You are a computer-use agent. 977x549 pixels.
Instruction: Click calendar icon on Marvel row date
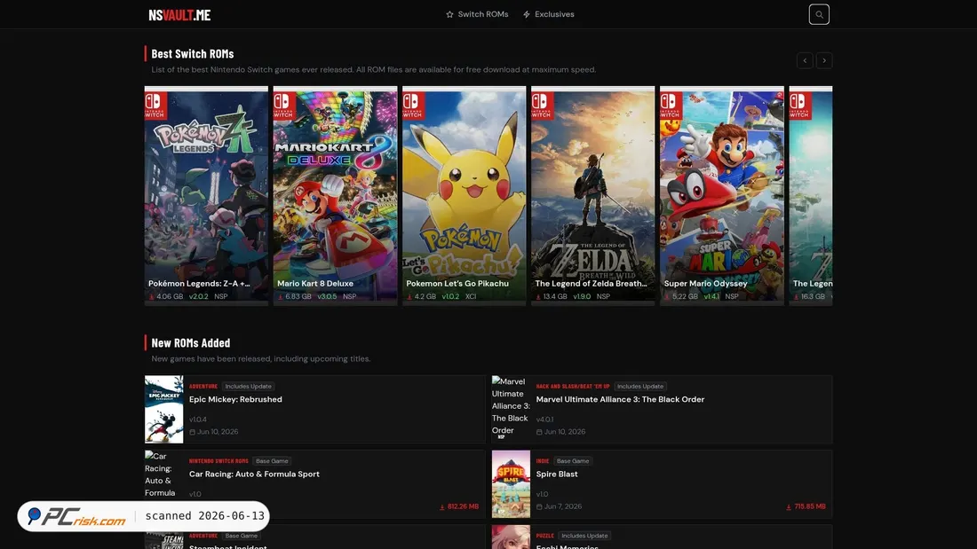click(539, 432)
